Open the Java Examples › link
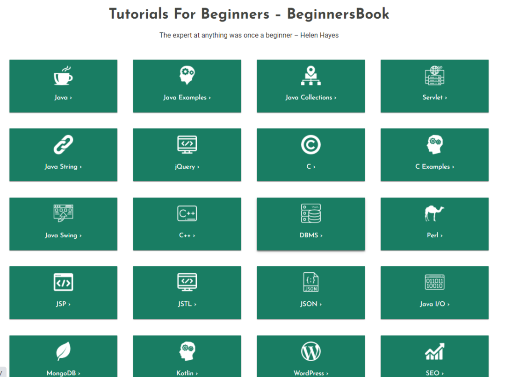Viewport: 505px width, 377px height. pyautogui.click(x=187, y=98)
